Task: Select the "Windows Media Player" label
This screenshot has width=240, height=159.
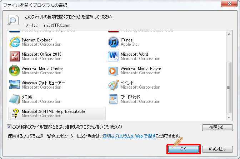Action: pyautogui.click(x=141, y=69)
